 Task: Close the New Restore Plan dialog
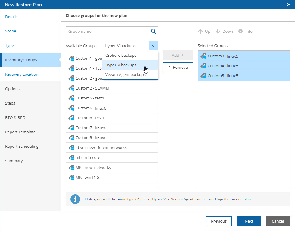289,5
